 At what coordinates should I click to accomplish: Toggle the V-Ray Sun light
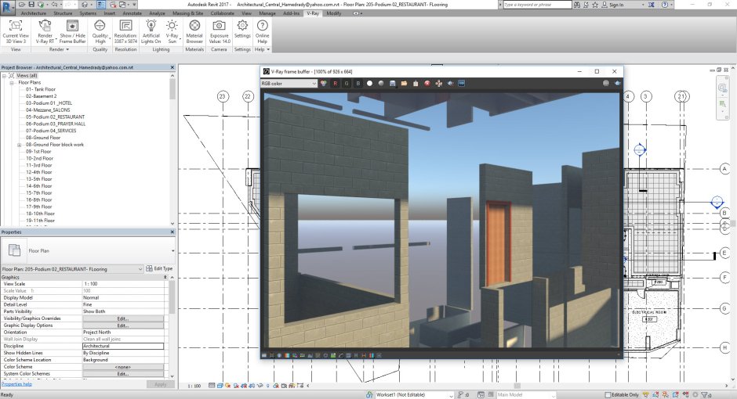pyautogui.click(x=172, y=26)
